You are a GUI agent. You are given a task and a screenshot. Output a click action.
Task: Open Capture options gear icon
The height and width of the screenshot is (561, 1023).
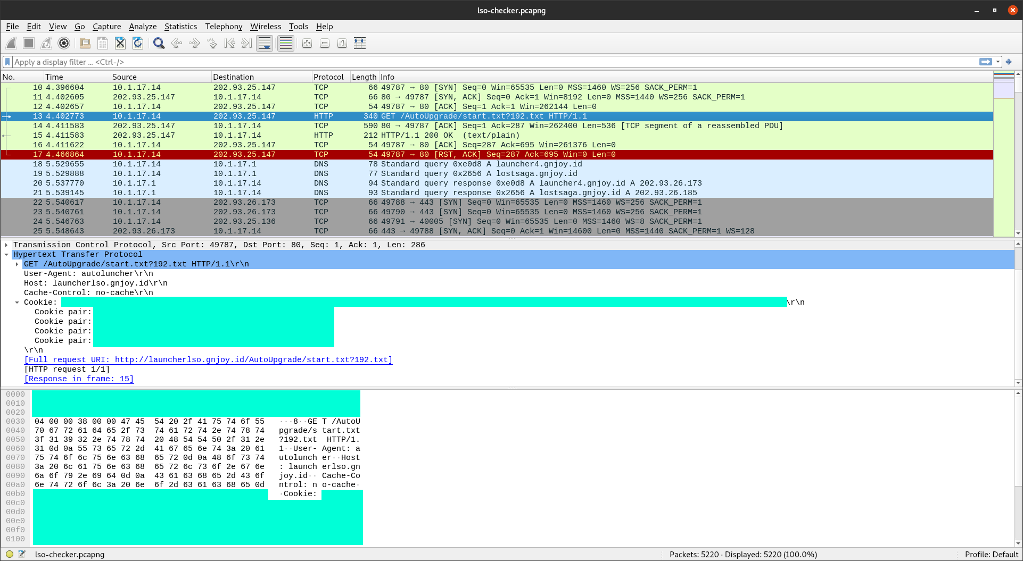pyautogui.click(x=64, y=44)
